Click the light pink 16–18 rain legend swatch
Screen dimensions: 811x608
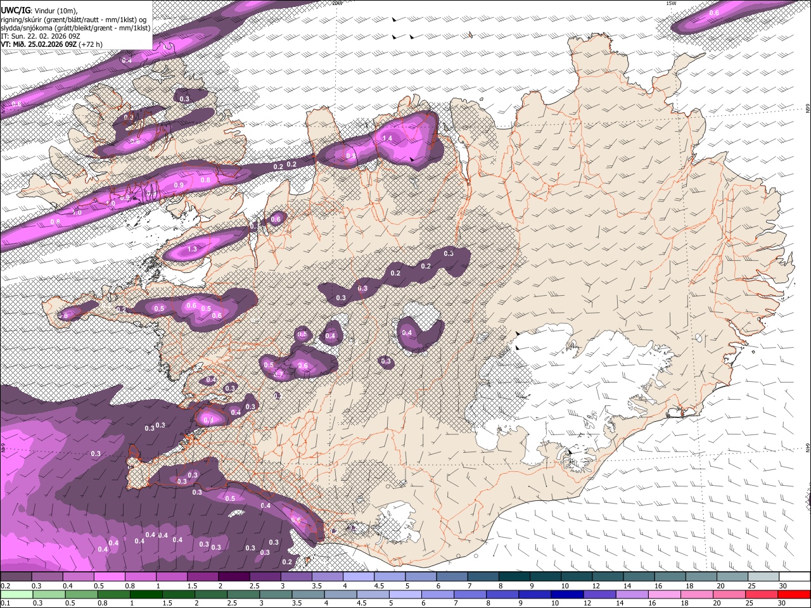(x=664, y=594)
